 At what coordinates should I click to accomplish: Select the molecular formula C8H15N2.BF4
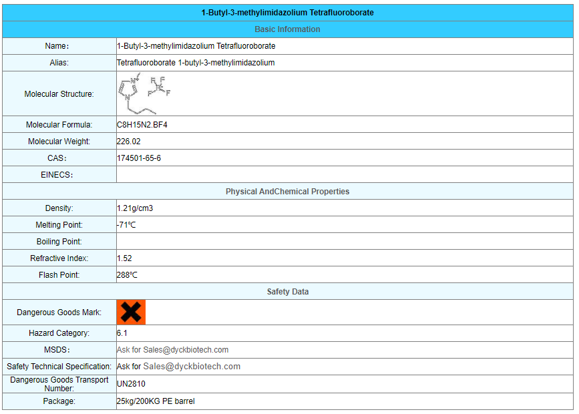[x=147, y=125]
